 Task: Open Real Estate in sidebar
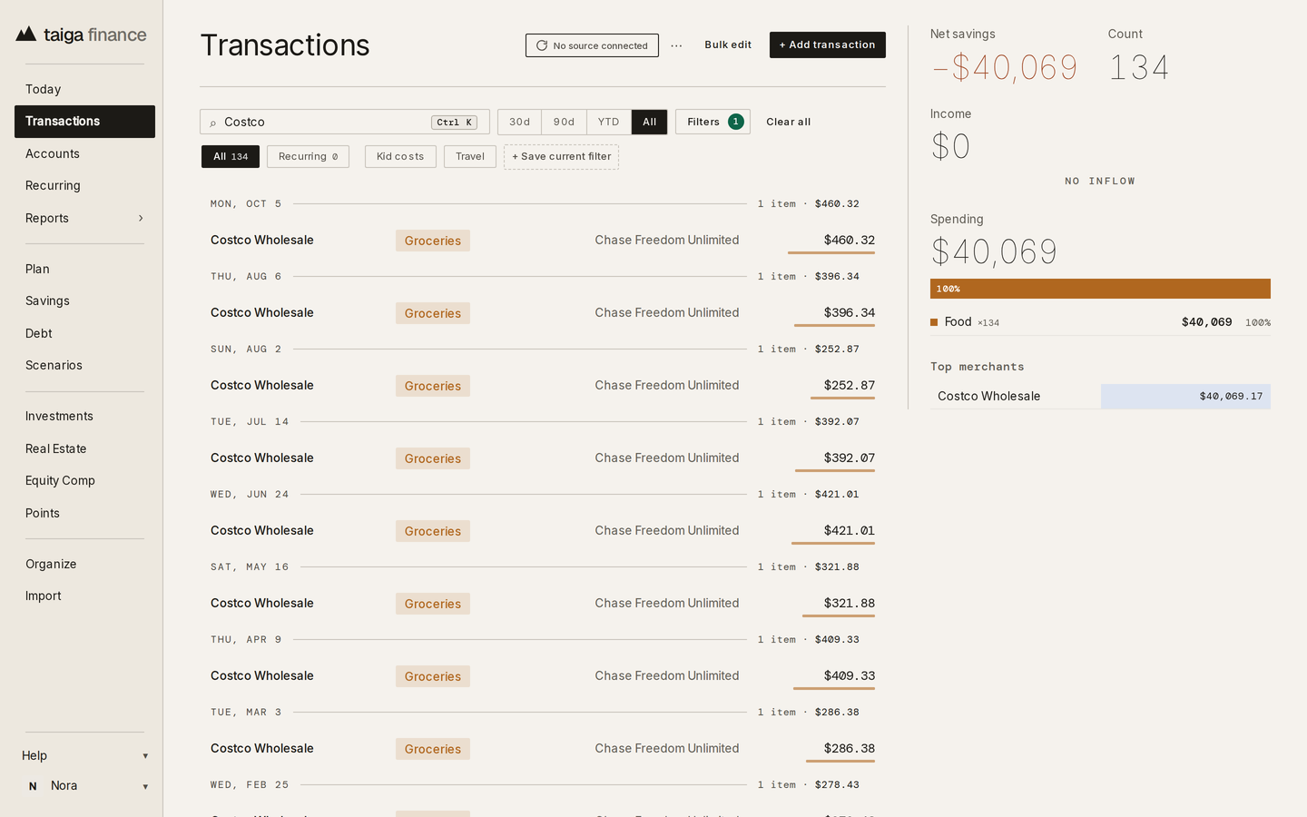(84, 448)
